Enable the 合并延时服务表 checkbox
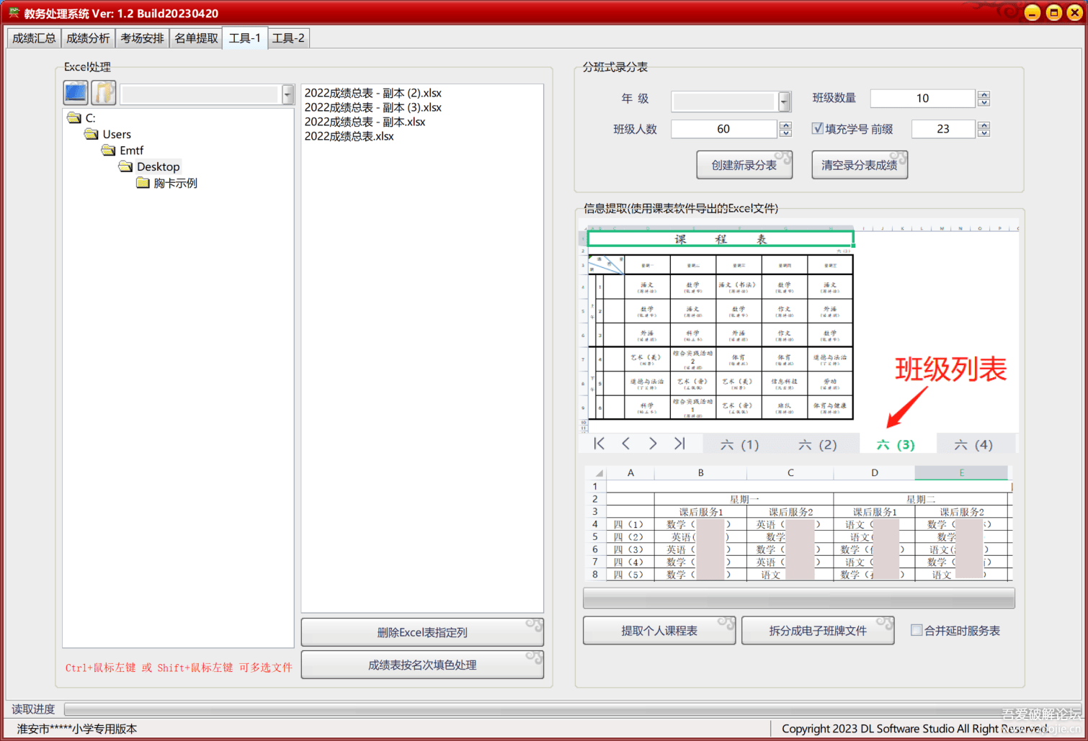Viewport: 1088px width, 741px height. coord(917,629)
